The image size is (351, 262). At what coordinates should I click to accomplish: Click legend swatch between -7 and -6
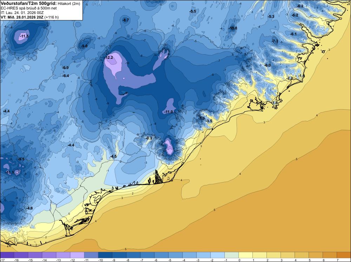click(x=147, y=255)
